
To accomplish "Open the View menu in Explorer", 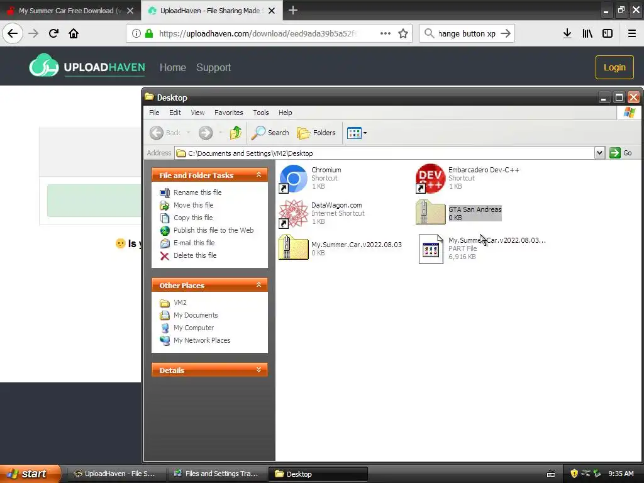I will coord(197,113).
